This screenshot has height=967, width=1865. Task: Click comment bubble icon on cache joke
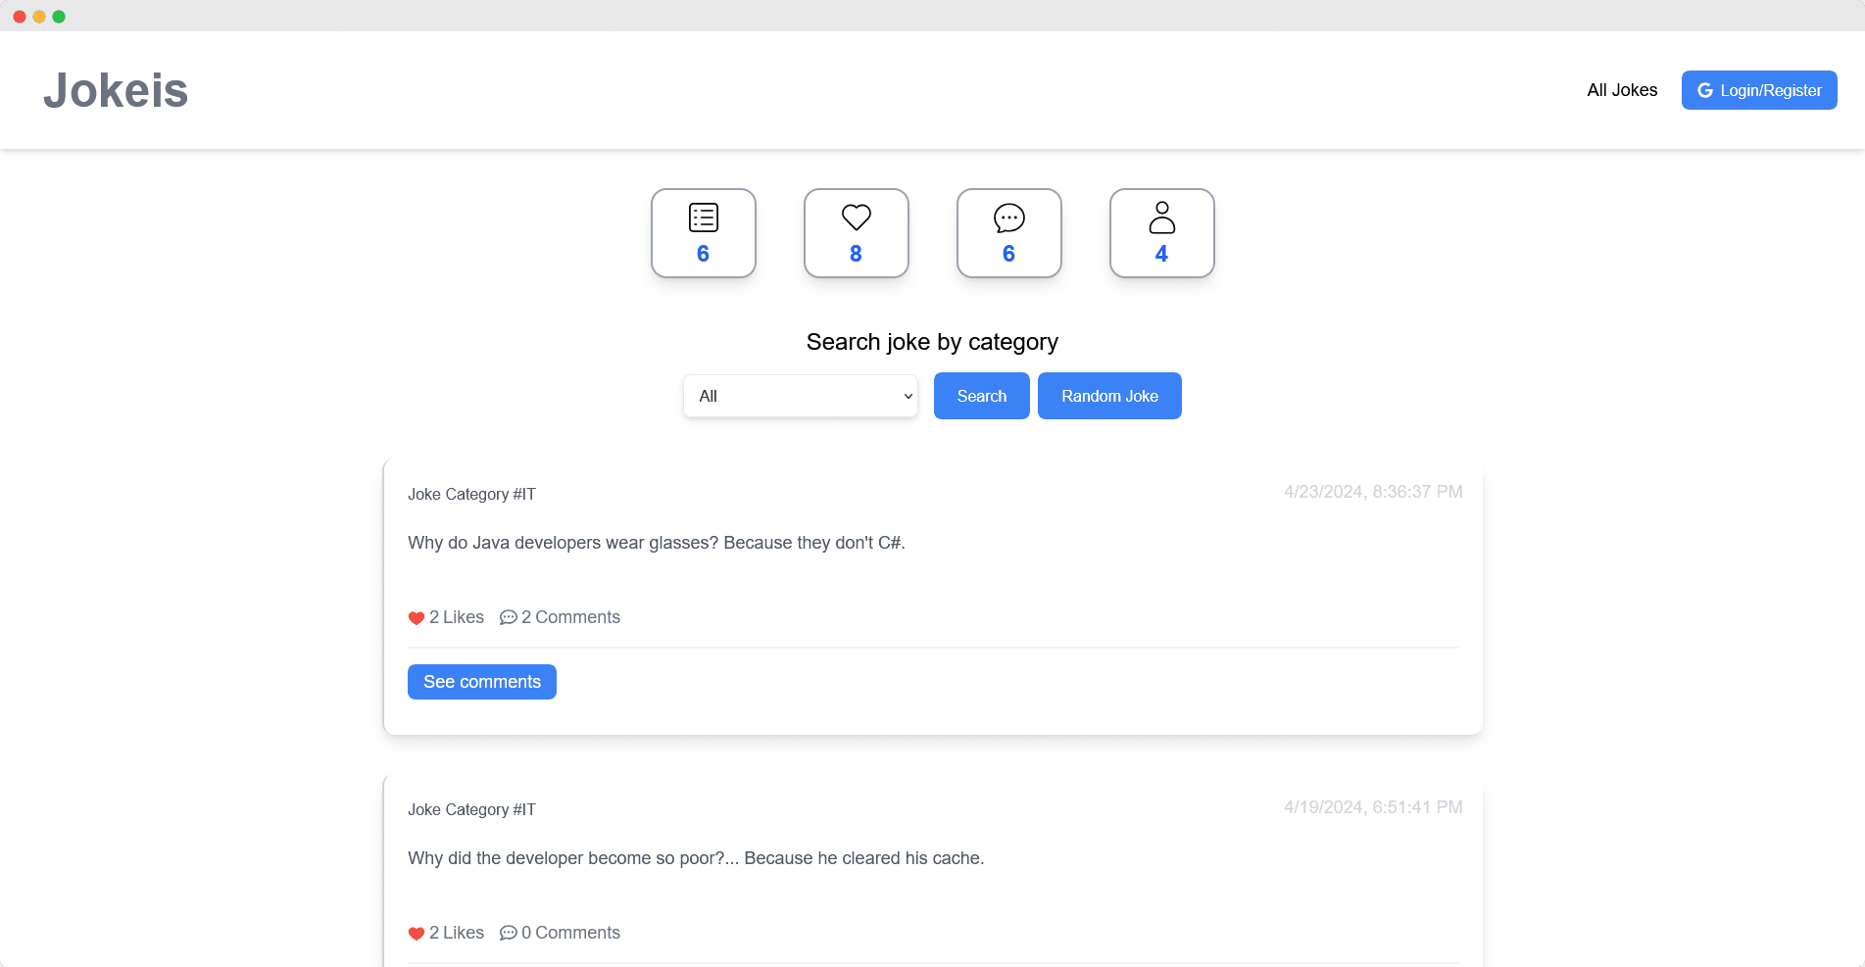pyautogui.click(x=508, y=934)
